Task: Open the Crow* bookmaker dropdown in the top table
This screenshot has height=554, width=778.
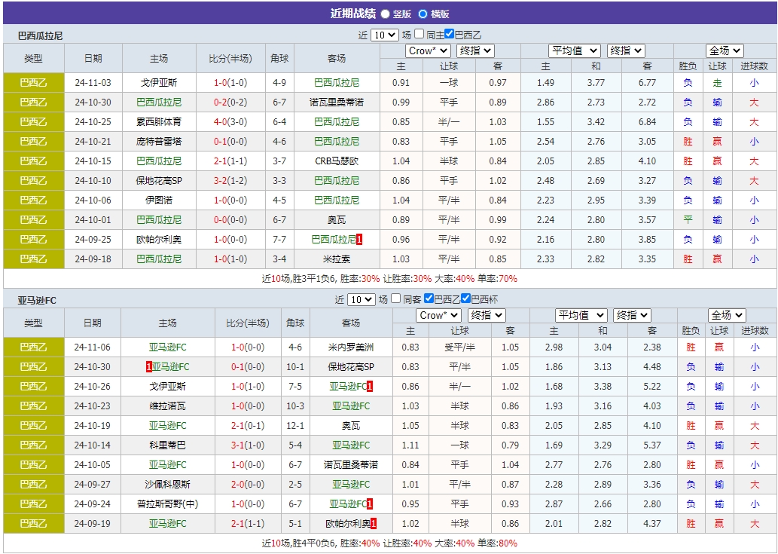Action: (x=428, y=50)
